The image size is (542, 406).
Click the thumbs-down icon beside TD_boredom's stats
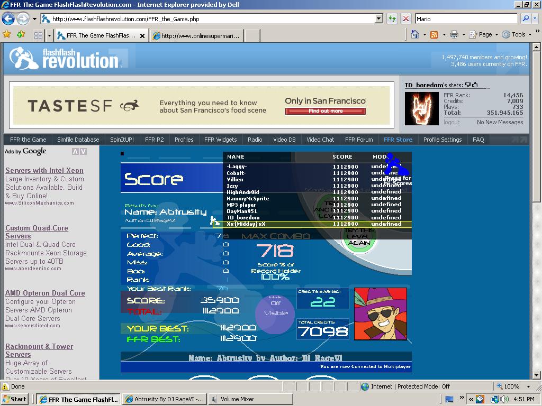coord(468,85)
